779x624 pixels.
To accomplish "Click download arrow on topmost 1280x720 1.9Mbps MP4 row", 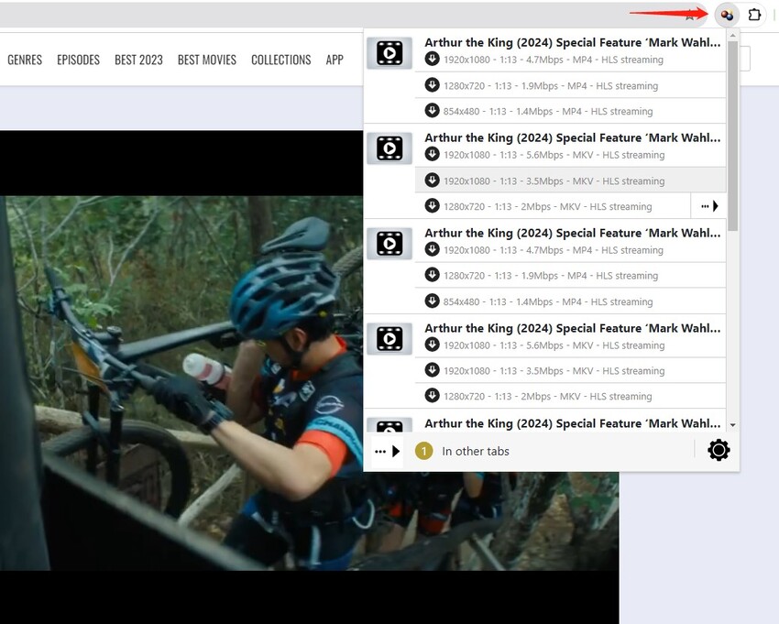I will pyautogui.click(x=433, y=84).
